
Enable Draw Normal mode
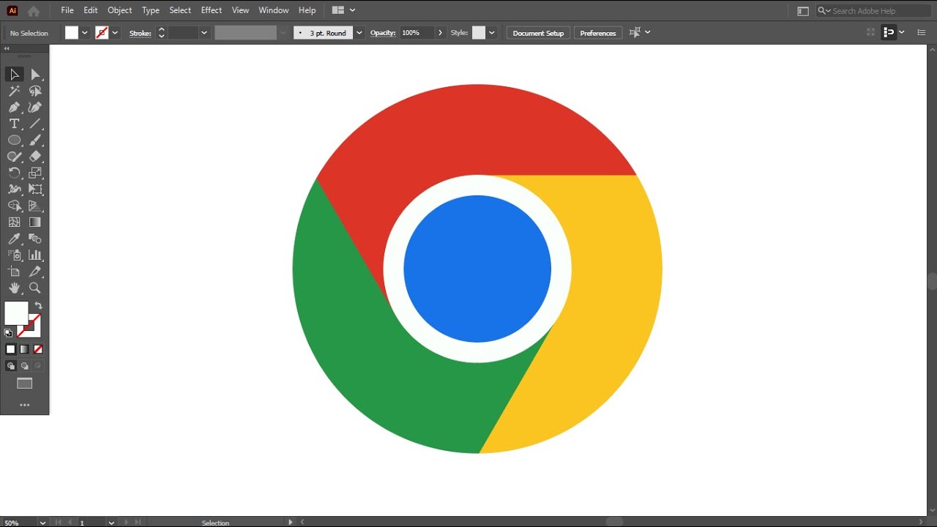(11, 366)
